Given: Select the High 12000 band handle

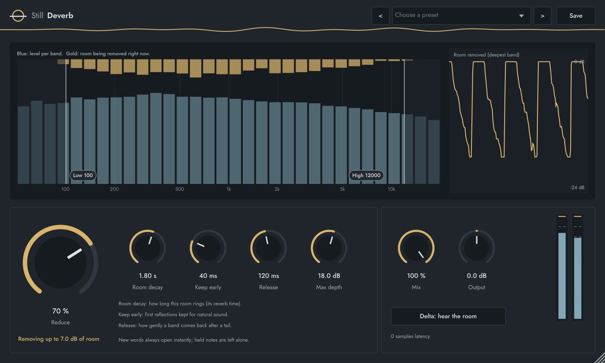Looking at the screenshot, I should pyautogui.click(x=366, y=175).
